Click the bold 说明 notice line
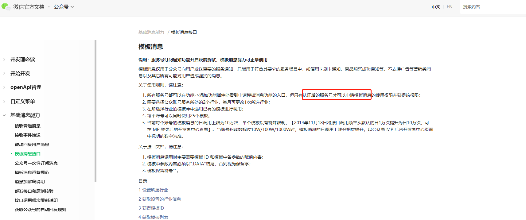The height and width of the screenshot is (220, 526). point(203,60)
